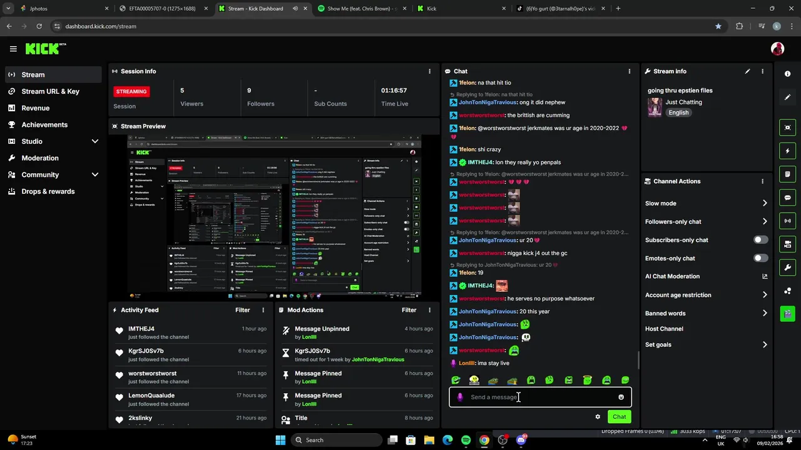Open the browser tab search dropdown arrow
The height and width of the screenshot is (450, 801).
(x=8, y=9)
